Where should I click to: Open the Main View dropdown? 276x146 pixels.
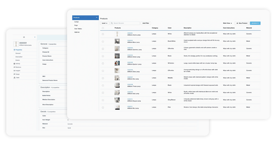coord(227,23)
